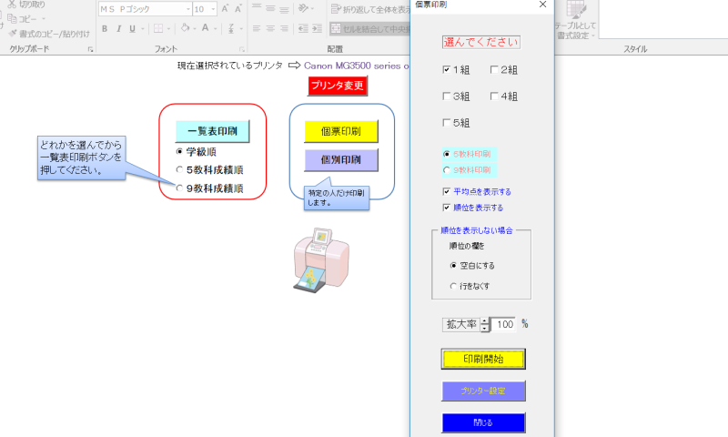This screenshot has width=728, height=437.
Task: Click the Format Painter (書式のコピー/貼り付け) command
Action: 49,34
